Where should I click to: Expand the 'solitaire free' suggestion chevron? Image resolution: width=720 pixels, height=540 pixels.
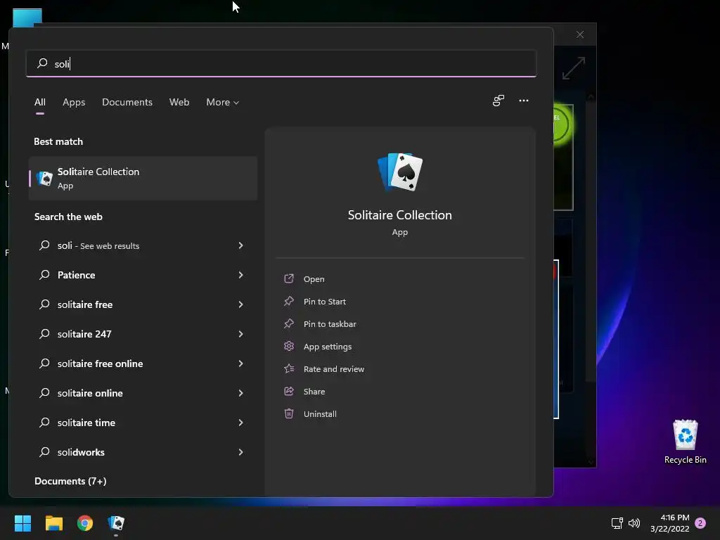[240, 304]
